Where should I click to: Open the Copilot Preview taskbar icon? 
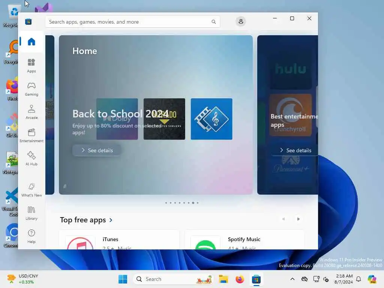click(x=372, y=279)
